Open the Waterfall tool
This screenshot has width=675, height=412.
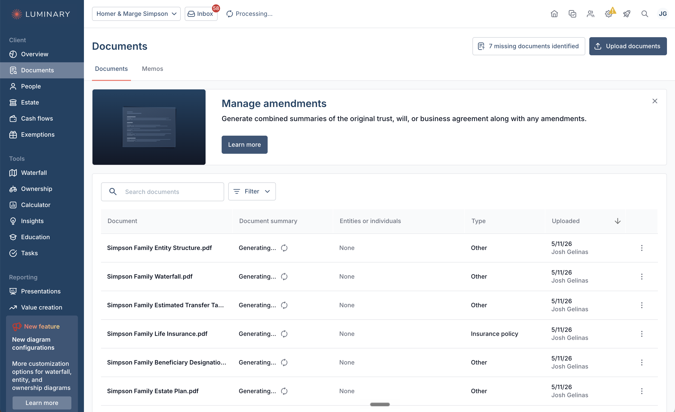click(42, 173)
